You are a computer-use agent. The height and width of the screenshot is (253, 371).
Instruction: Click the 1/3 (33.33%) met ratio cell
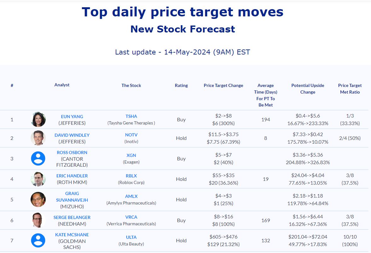click(350, 119)
